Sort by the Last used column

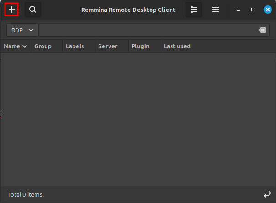tap(177, 46)
